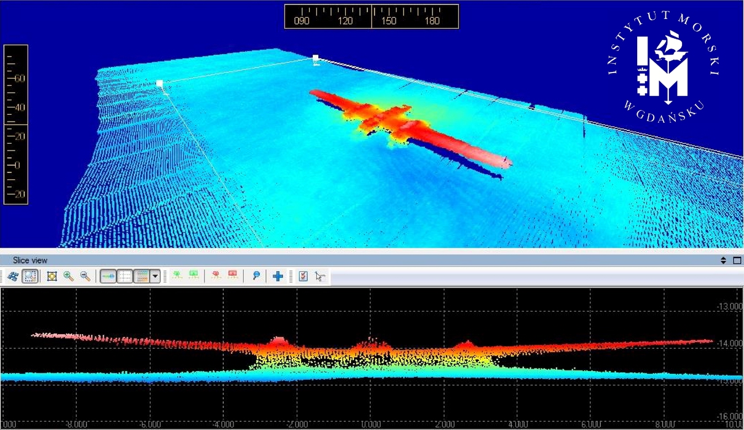Image resolution: width=744 pixels, height=430 pixels.
Task: Click the heading compass scale at top
Action: [x=371, y=17]
